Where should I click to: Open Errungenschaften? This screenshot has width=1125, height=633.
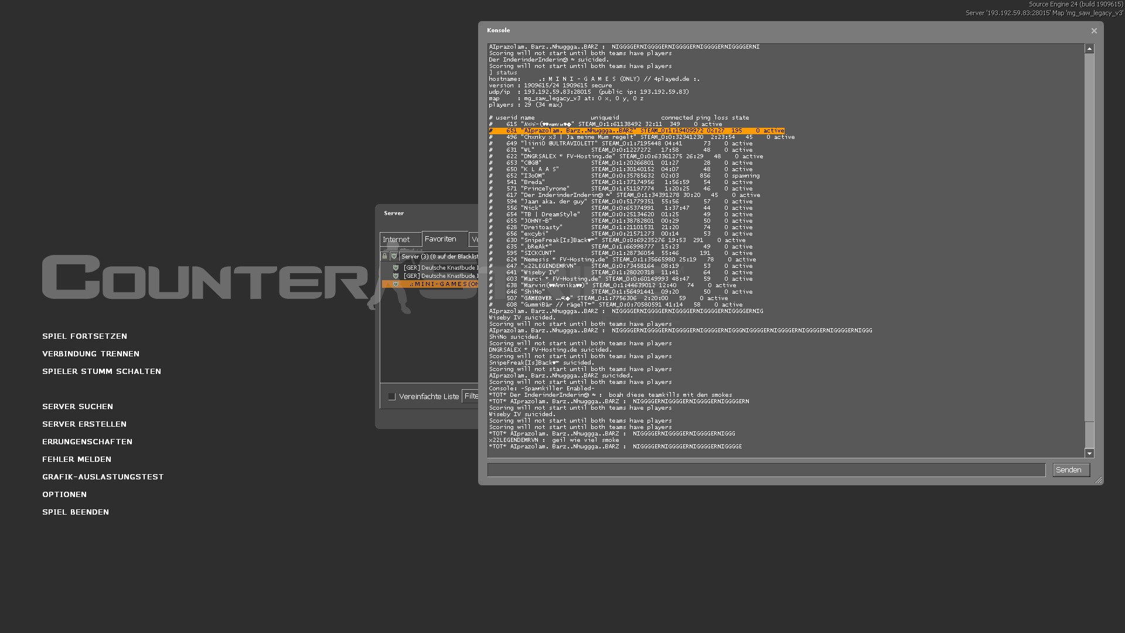pyautogui.click(x=87, y=442)
